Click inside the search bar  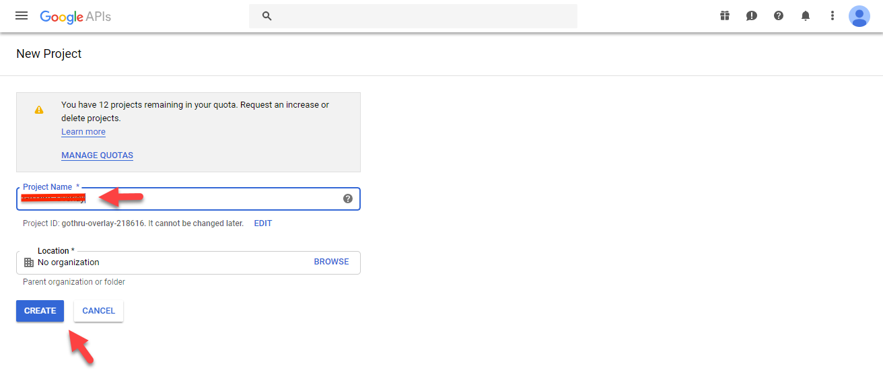414,15
